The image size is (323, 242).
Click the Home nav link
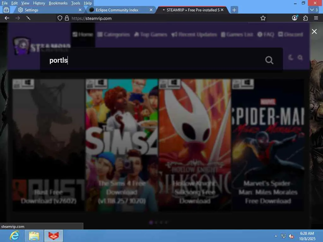pos(83,34)
